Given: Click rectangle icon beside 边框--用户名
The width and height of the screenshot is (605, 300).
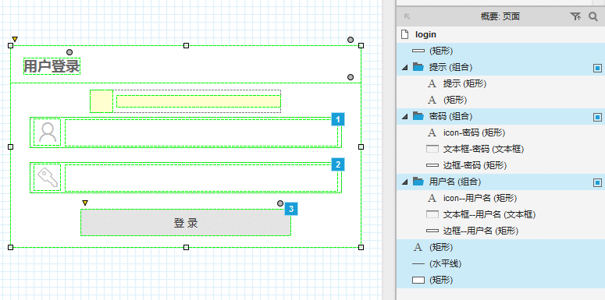Looking at the screenshot, I should (432, 231).
